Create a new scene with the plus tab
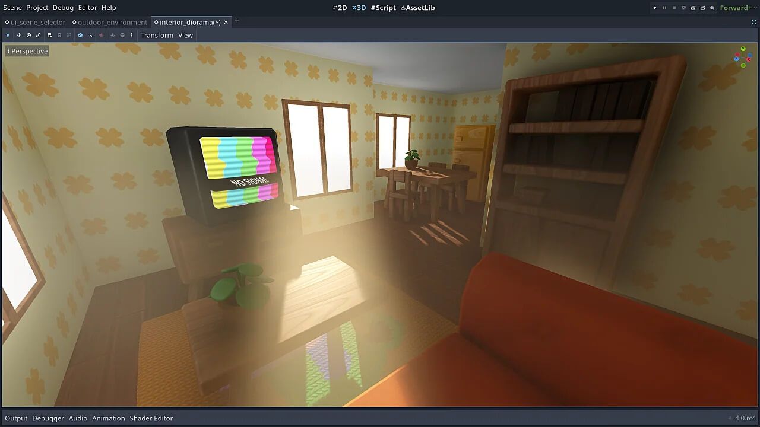 point(236,20)
